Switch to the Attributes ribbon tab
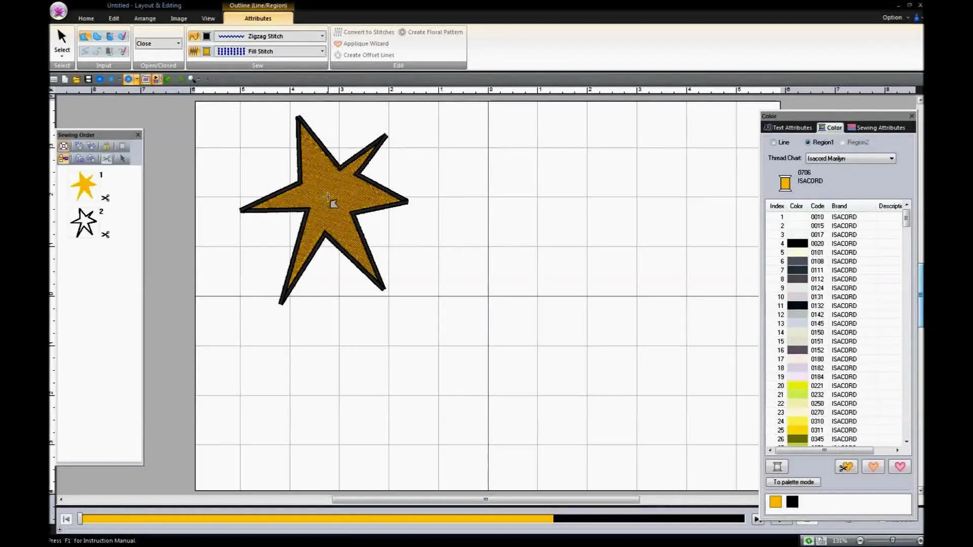The width and height of the screenshot is (973, 547). point(258,19)
